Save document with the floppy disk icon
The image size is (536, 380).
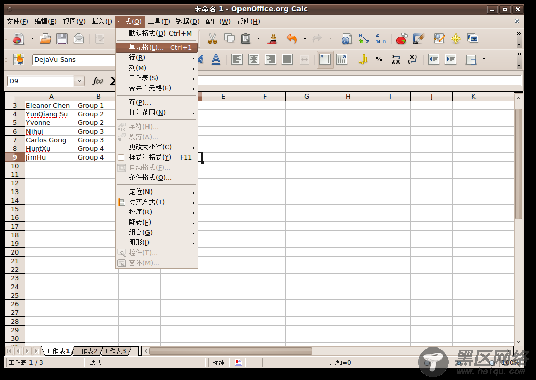(x=62, y=39)
